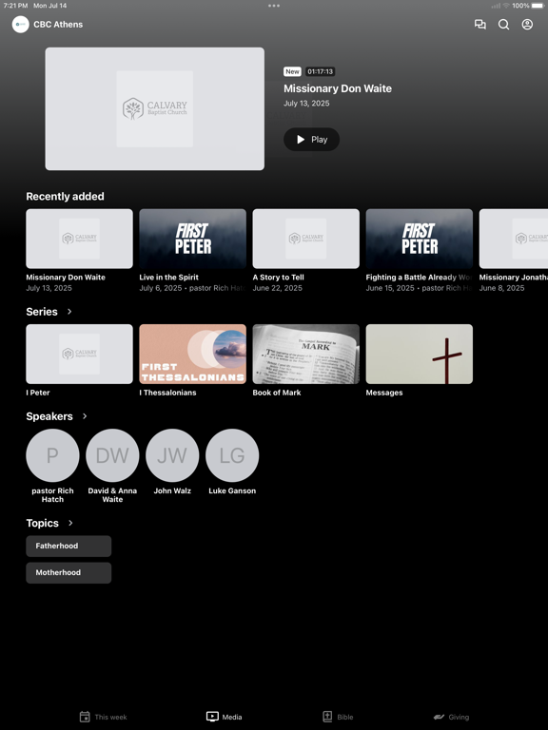Open the three-dot multitasking menu
The height and width of the screenshot is (730, 548).
point(274,6)
